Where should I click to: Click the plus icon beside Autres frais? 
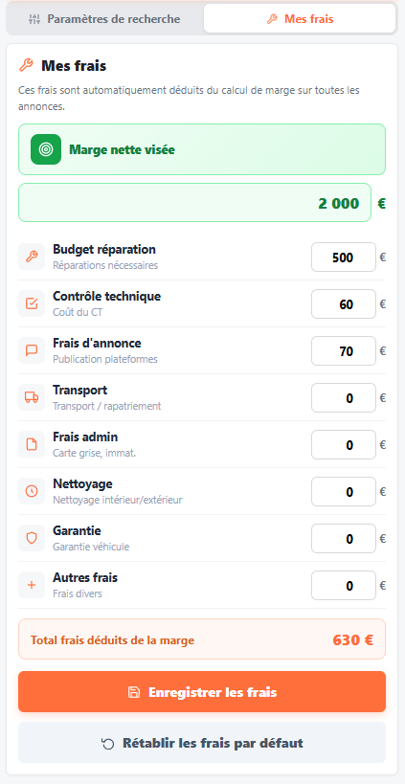click(32, 585)
